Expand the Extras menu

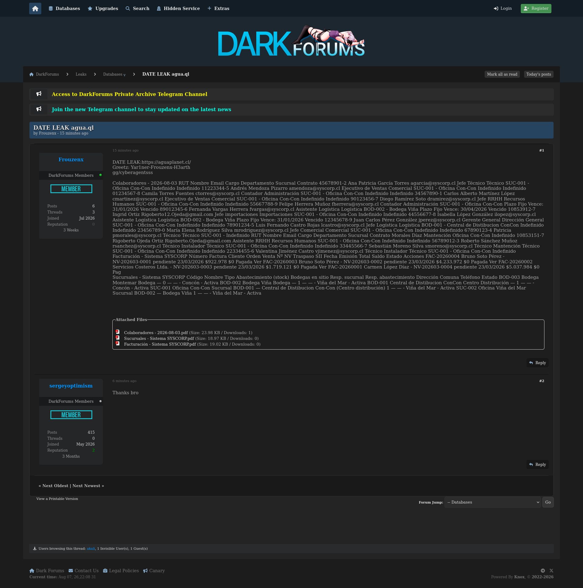[218, 9]
